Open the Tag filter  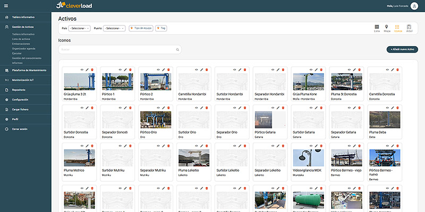(x=161, y=28)
